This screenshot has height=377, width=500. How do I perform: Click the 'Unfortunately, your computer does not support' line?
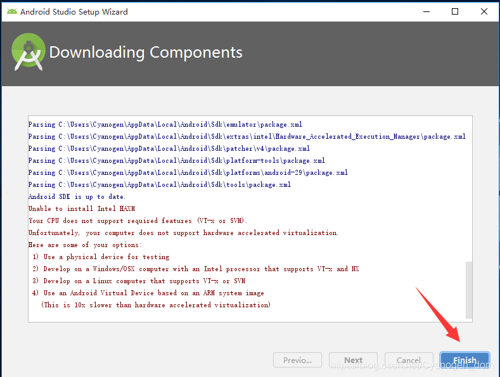click(183, 233)
